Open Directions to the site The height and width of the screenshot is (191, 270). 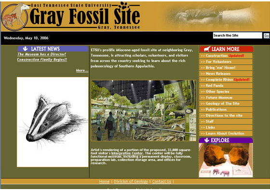(226, 116)
